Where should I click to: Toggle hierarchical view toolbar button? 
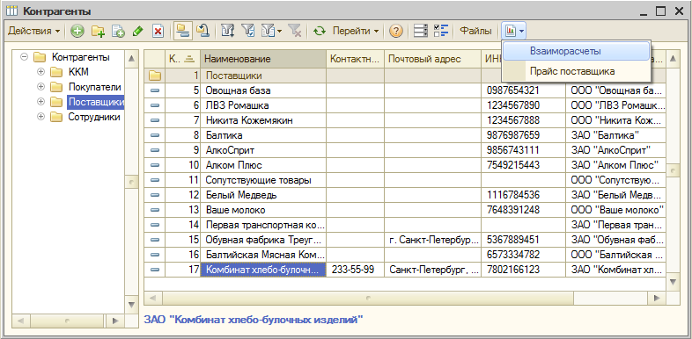pos(182,31)
